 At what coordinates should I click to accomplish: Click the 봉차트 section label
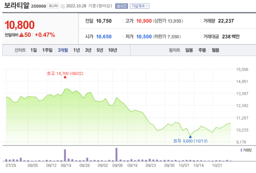[x=174, y=50]
